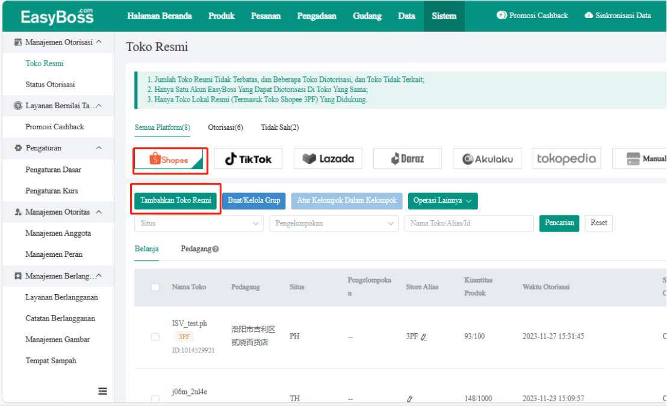Image resolution: width=667 pixels, height=406 pixels.
Task: Open Layanan Berlangganan in sidebar
Action: [x=61, y=297]
